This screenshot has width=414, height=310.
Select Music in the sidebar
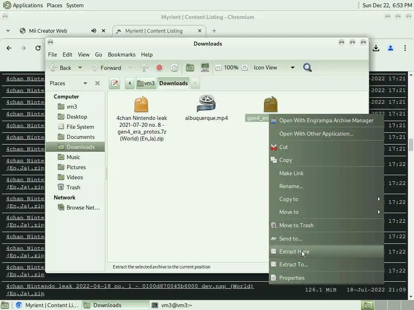[76, 157]
